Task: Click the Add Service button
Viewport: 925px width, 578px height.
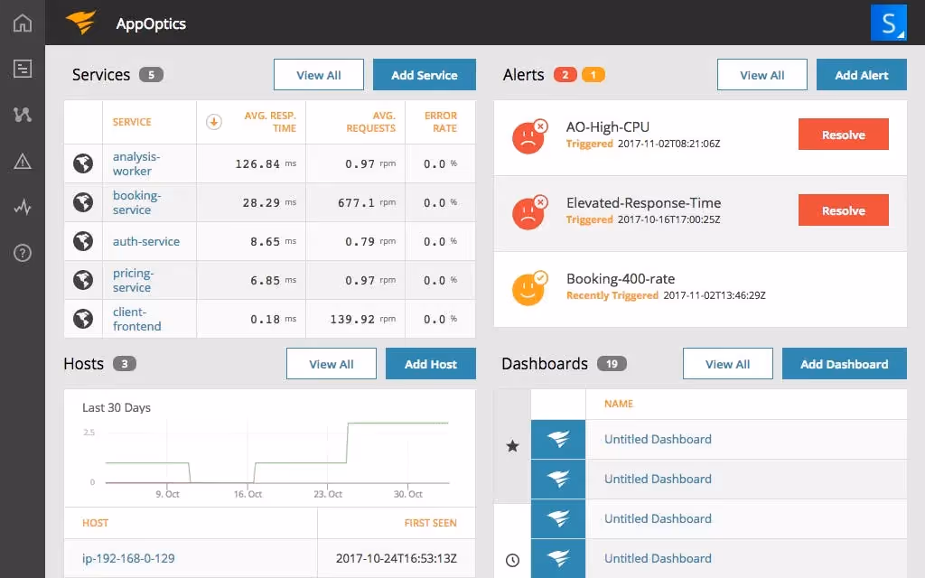Action: pos(424,75)
